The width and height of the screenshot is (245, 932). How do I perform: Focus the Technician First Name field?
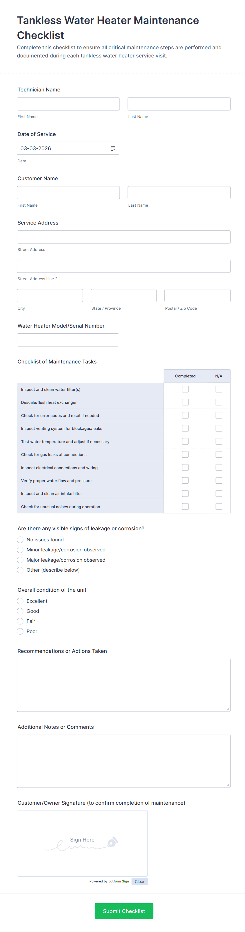coord(68,104)
